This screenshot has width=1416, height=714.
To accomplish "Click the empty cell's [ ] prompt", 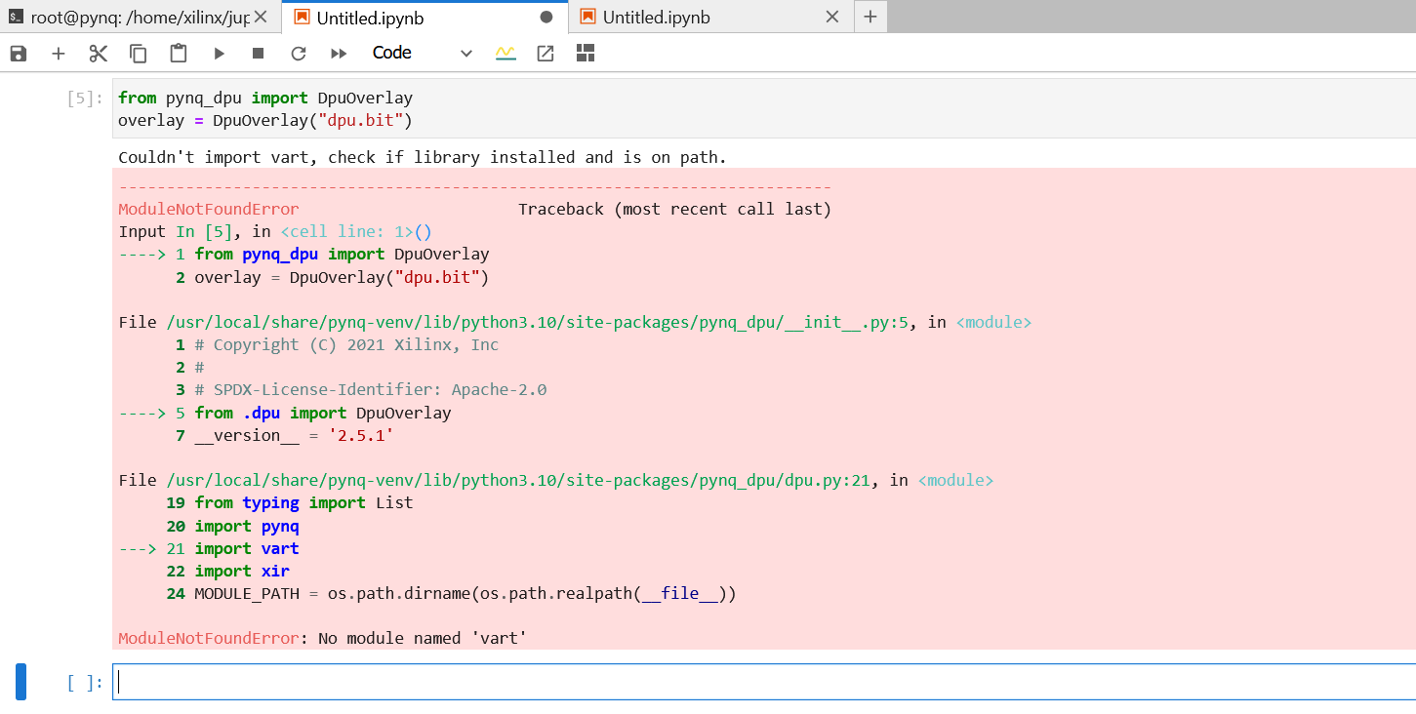I will click(x=85, y=683).
